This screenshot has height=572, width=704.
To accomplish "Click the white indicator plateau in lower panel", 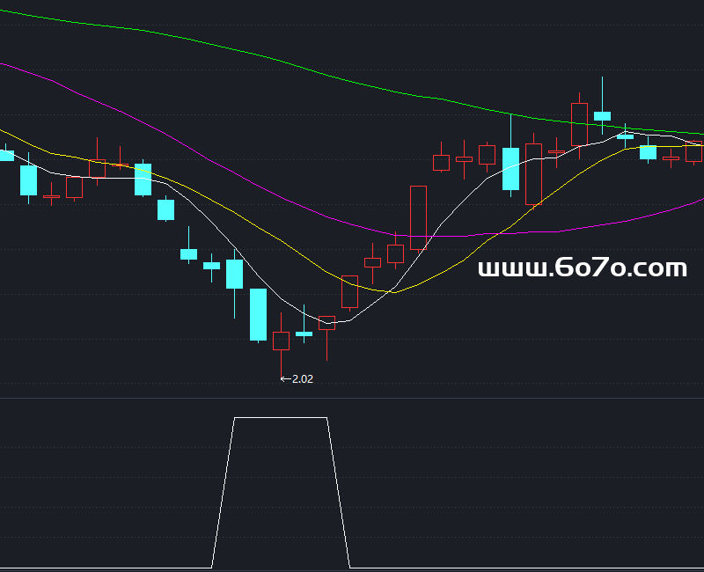I will (281, 418).
